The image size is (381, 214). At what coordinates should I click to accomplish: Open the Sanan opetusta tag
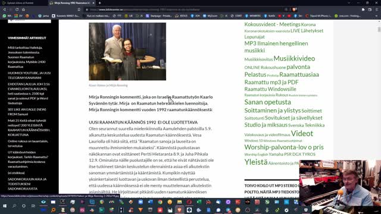click(267, 102)
